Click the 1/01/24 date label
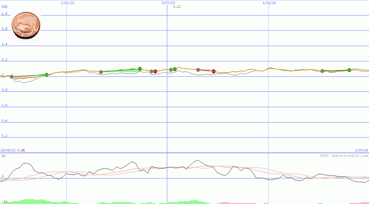The width and height of the screenshot is (369, 204). (x=269, y=3)
